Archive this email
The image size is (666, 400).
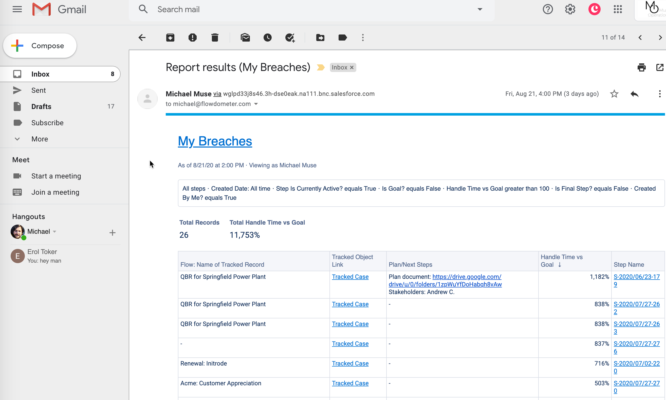170,38
